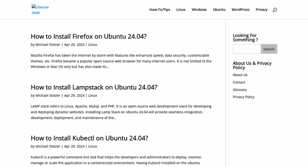Open the Lampstack on Ubuntu 24.04 article
308x167 pixels.
tap(94, 87)
